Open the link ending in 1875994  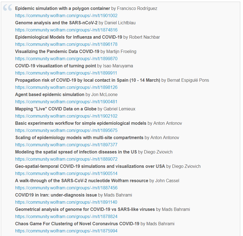(x=66, y=231)
